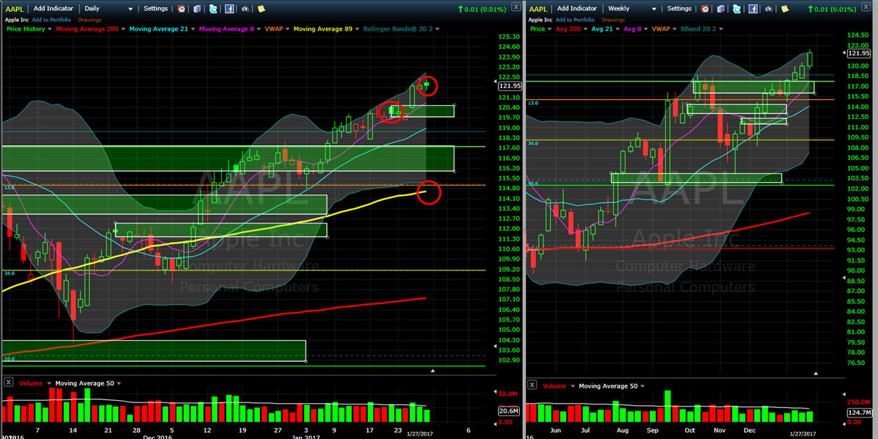Click the camera snapshot icon on Daily chart

click(x=245, y=9)
